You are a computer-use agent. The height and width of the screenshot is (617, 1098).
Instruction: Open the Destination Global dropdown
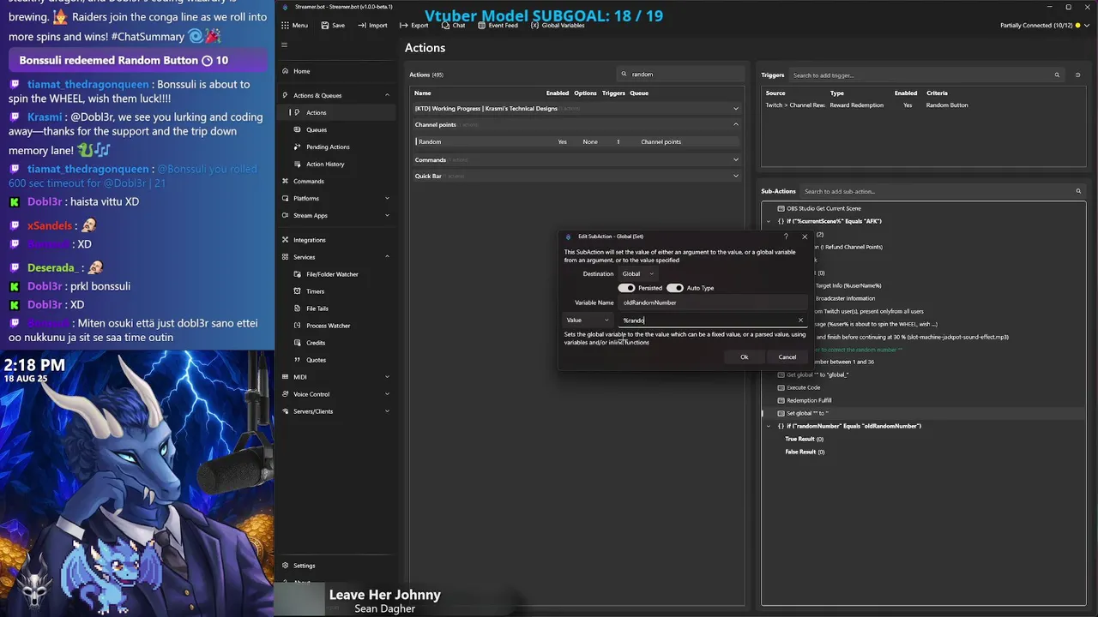point(637,274)
